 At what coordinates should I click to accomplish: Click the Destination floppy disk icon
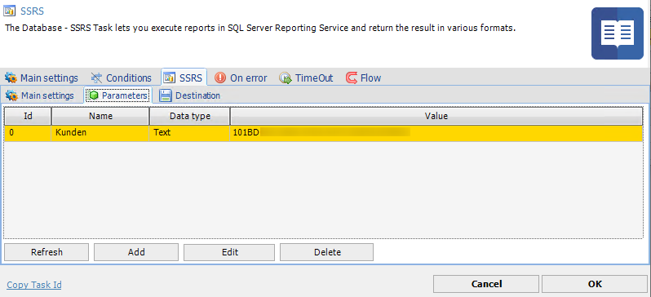click(x=166, y=95)
